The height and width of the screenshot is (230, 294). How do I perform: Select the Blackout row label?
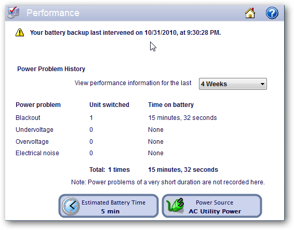point(28,118)
